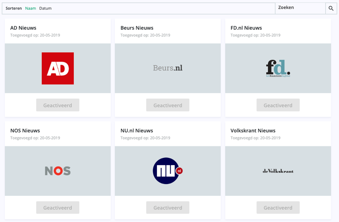Select the AD logo thumbnail
339x222 pixels.
click(58, 68)
